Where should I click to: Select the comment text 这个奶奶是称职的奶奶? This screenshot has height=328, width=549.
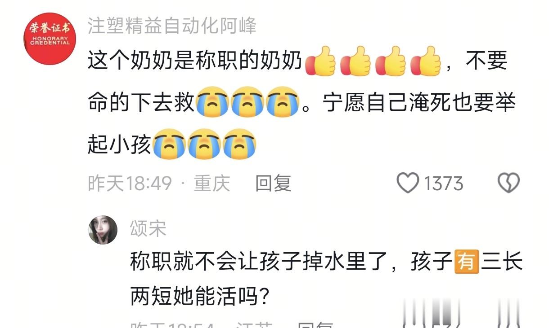click(x=194, y=61)
